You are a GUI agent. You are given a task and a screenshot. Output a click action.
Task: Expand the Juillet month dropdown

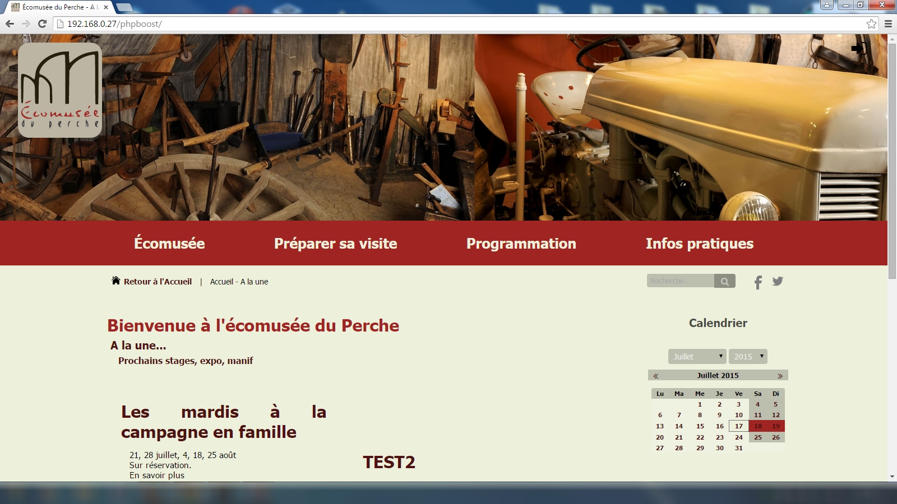click(697, 357)
